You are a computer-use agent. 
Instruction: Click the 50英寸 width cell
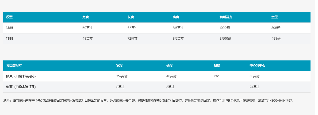(x=87, y=28)
